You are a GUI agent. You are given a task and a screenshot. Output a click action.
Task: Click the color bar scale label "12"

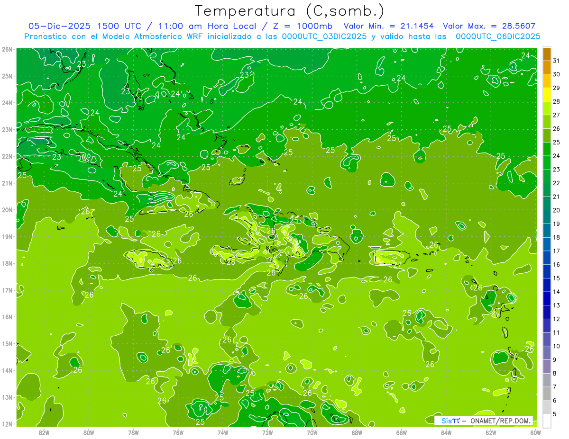(557, 319)
